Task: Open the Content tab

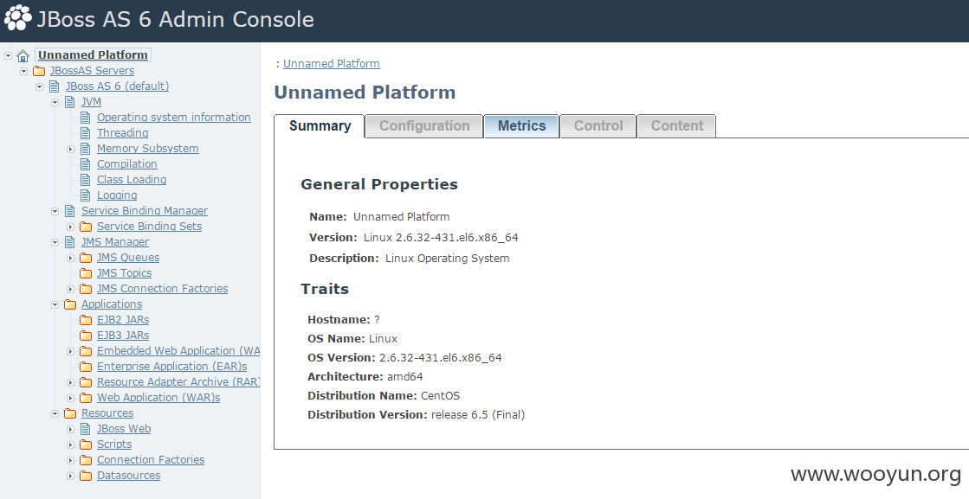Action: pyautogui.click(x=676, y=125)
